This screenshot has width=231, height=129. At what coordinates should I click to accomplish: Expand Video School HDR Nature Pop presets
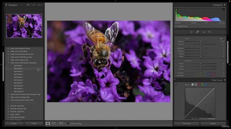click(x=8, y=57)
